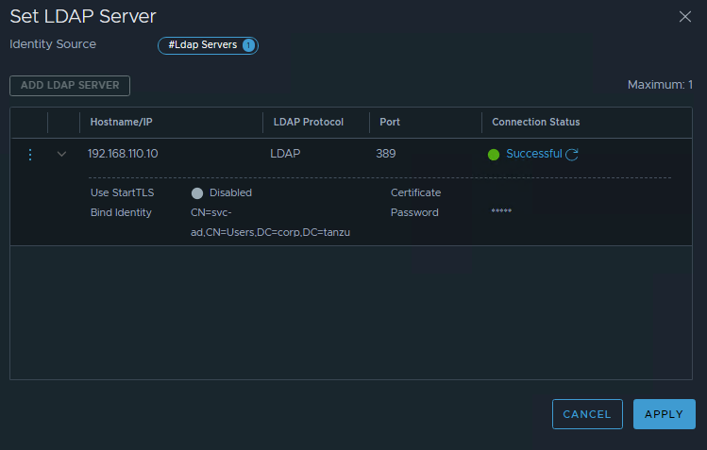
Task: Click the refresh connection status icon
Action: click(572, 154)
